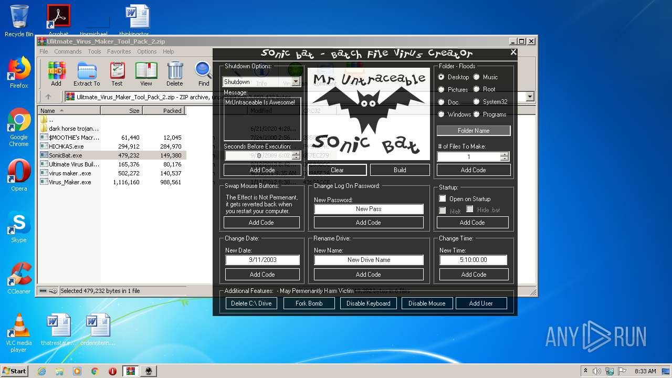Open Skype desktop shortcut
This screenshot has width=672, height=378.
tap(19, 227)
